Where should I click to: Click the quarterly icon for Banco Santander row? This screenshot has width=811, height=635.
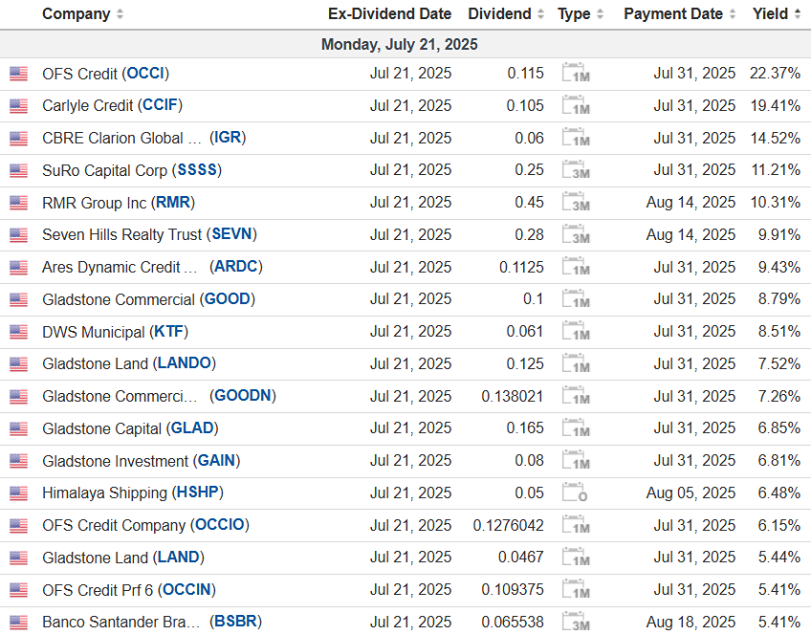576,623
